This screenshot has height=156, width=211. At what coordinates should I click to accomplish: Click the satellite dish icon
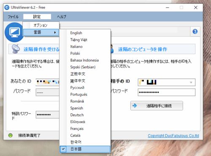point(16,49)
